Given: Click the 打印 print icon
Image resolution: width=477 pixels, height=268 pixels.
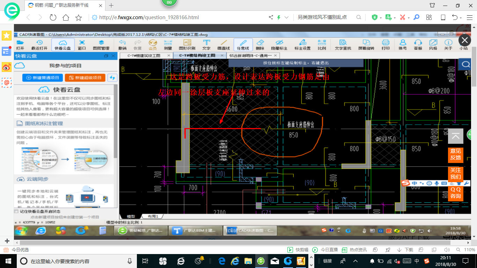Looking at the screenshot, I should point(386,45).
